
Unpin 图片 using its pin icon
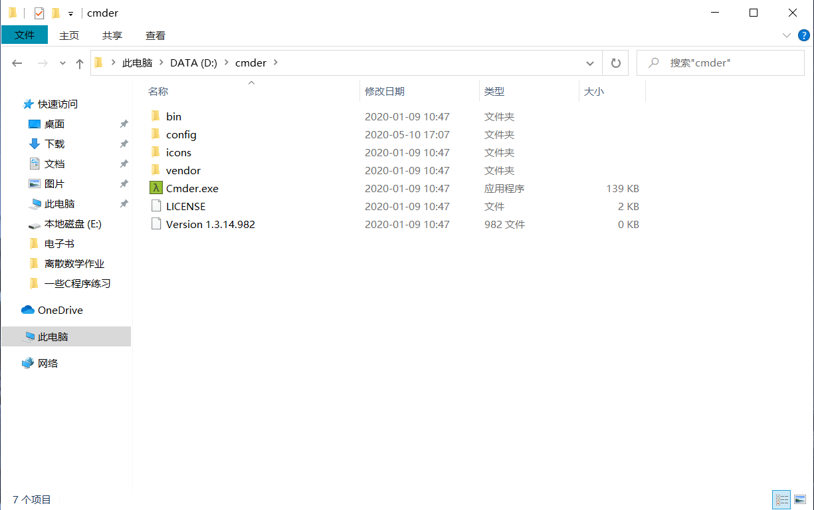click(124, 184)
